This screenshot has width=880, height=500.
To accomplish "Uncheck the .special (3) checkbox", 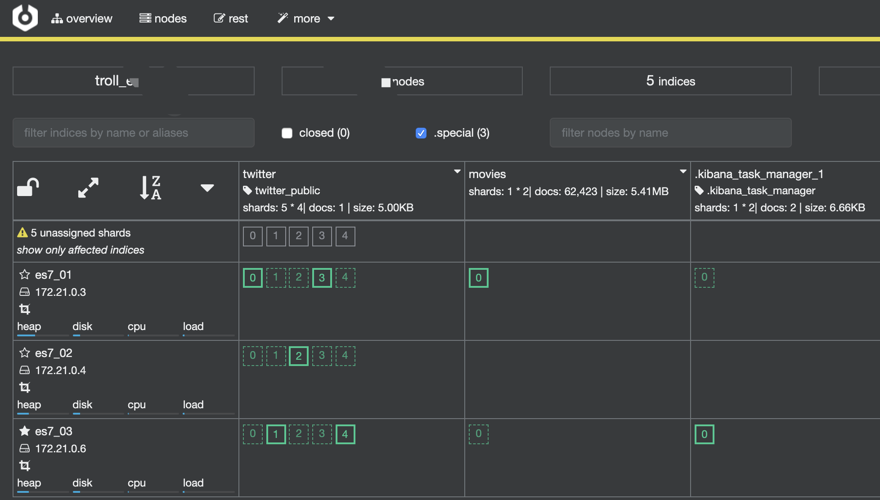I will pyautogui.click(x=421, y=133).
